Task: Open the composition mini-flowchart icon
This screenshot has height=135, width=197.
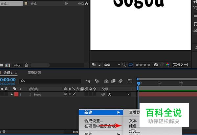Action: tap(88, 81)
